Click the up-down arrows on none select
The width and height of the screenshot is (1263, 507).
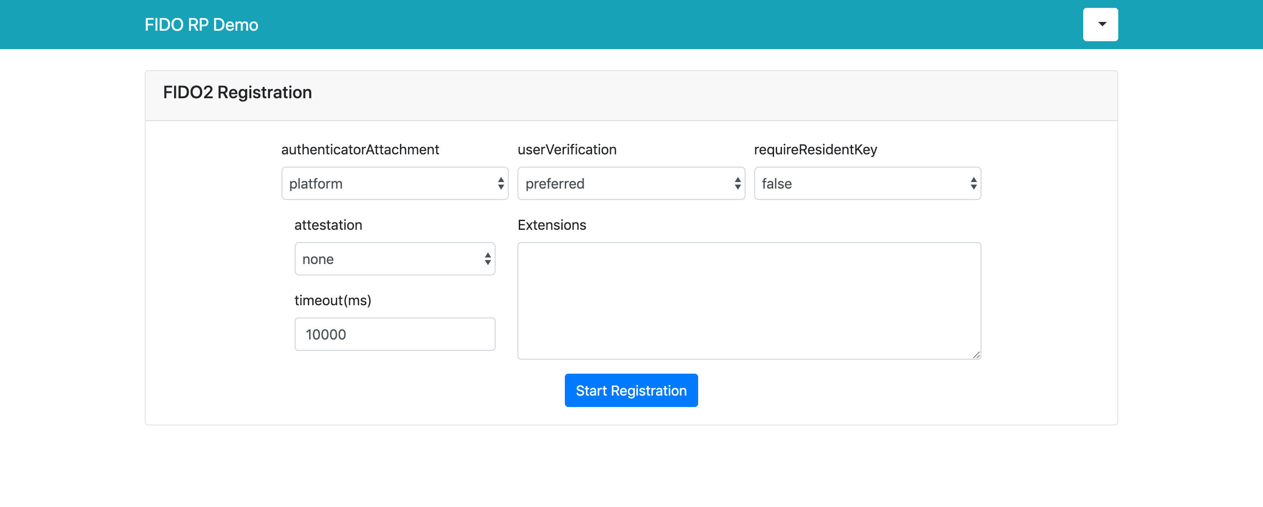[x=487, y=259]
